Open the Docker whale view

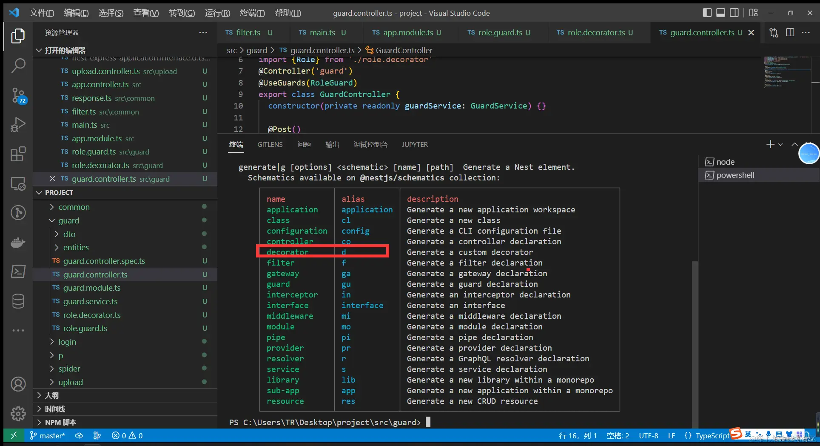coord(18,243)
